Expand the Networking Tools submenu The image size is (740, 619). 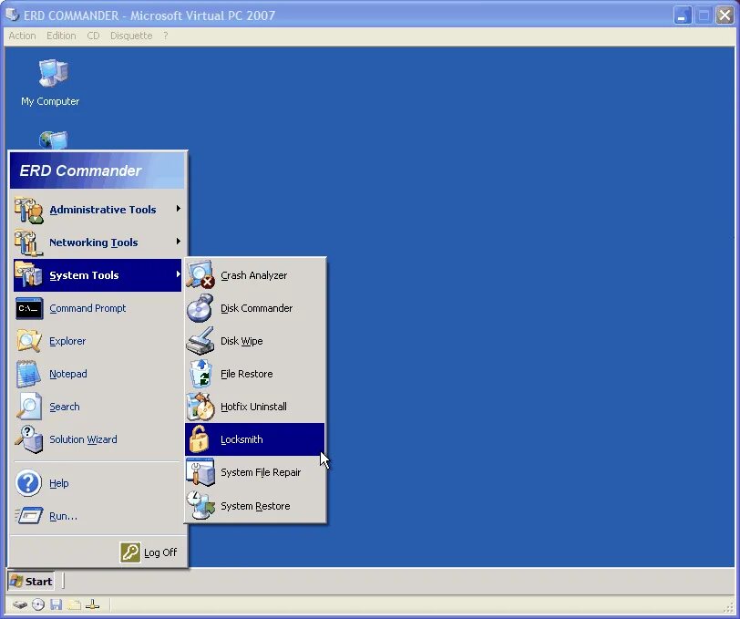click(x=93, y=242)
